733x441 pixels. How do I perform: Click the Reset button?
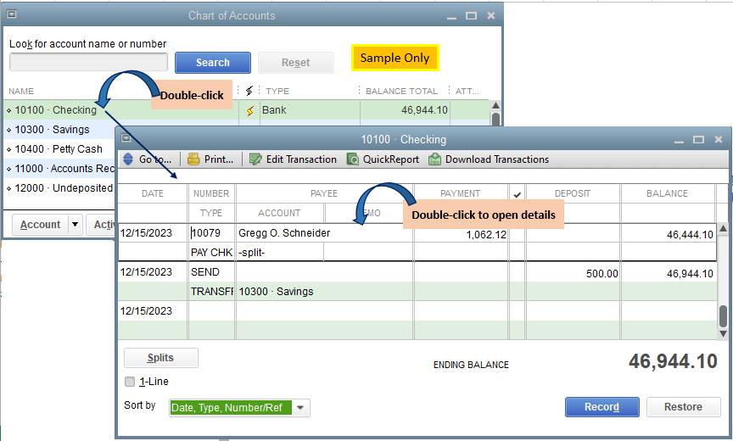296,63
